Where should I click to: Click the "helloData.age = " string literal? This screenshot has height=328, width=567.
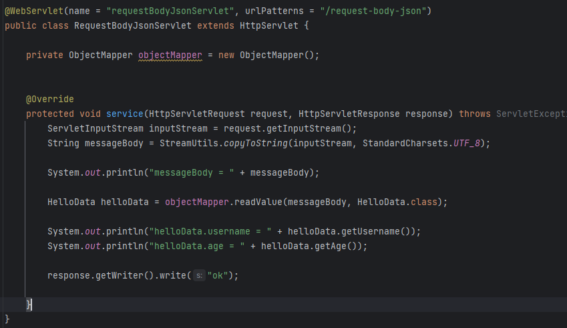[x=197, y=247]
